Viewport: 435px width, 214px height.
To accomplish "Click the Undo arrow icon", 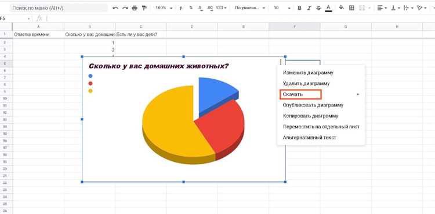I will tap(115, 8).
